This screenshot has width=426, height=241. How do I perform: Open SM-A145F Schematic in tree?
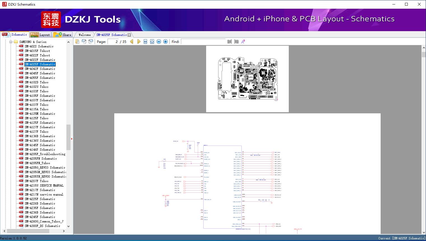point(40,145)
